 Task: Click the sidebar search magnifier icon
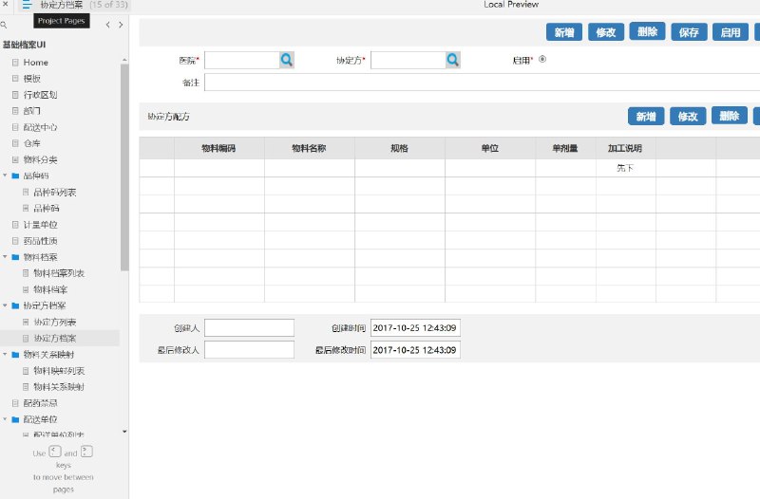tap(4, 25)
